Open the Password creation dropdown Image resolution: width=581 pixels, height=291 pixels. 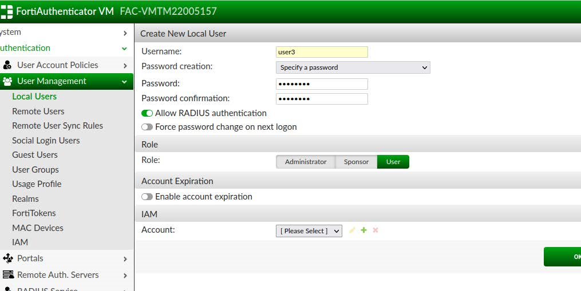coord(353,67)
